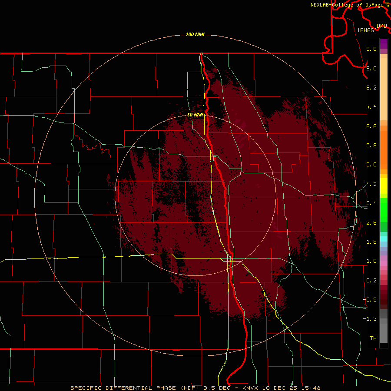
Task: Click the 4.2 scale value
Action: (x=371, y=184)
